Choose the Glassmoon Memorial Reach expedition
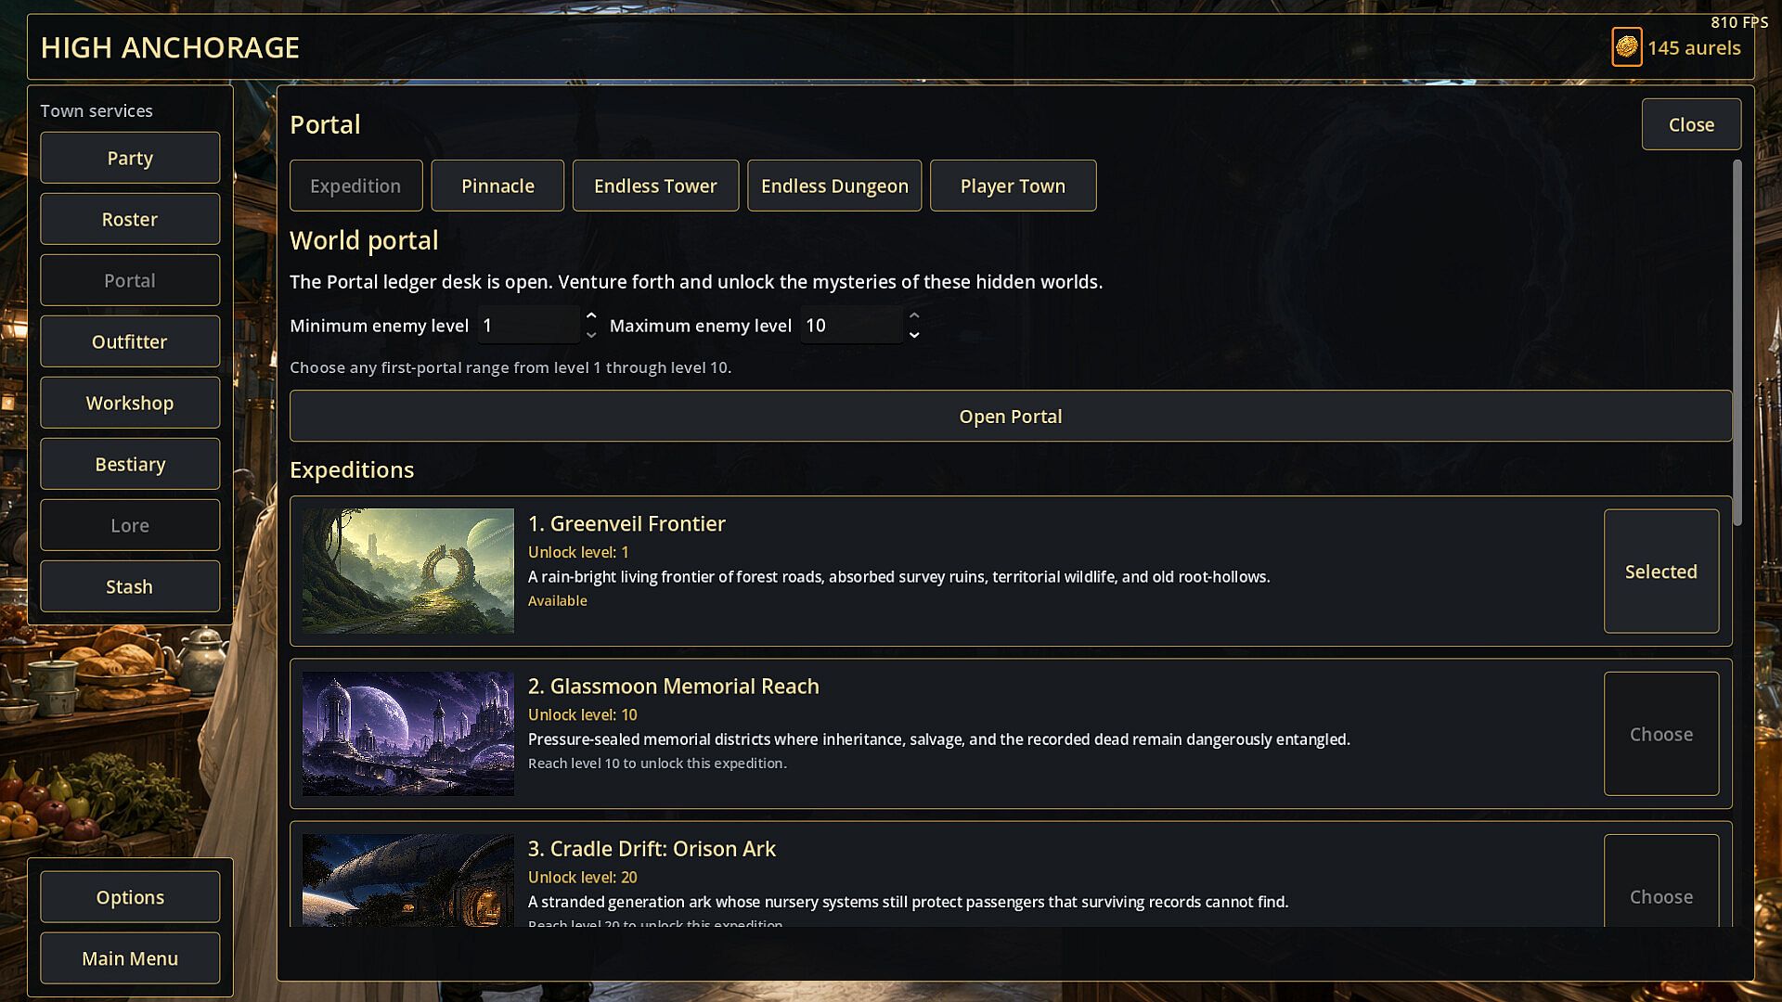 pyautogui.click(x=1660, y=734)
